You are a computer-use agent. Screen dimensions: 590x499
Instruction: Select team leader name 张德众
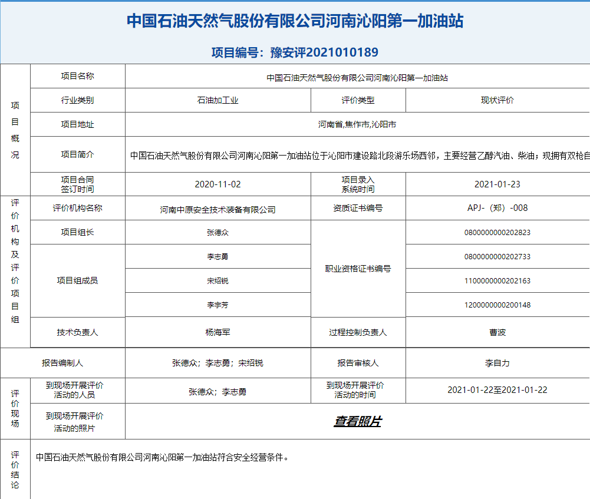coord(218,232)
